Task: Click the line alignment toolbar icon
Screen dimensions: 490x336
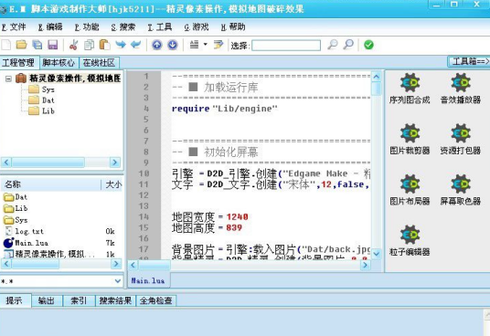Action: point(194,45)
